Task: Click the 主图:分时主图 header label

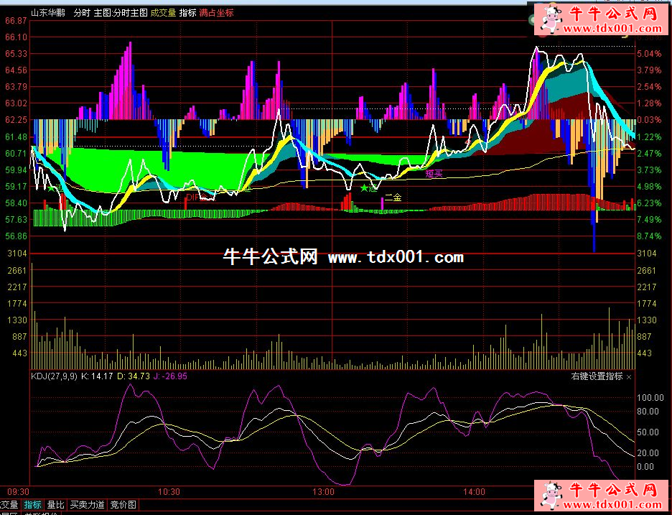Action: [x=121, y=13]
